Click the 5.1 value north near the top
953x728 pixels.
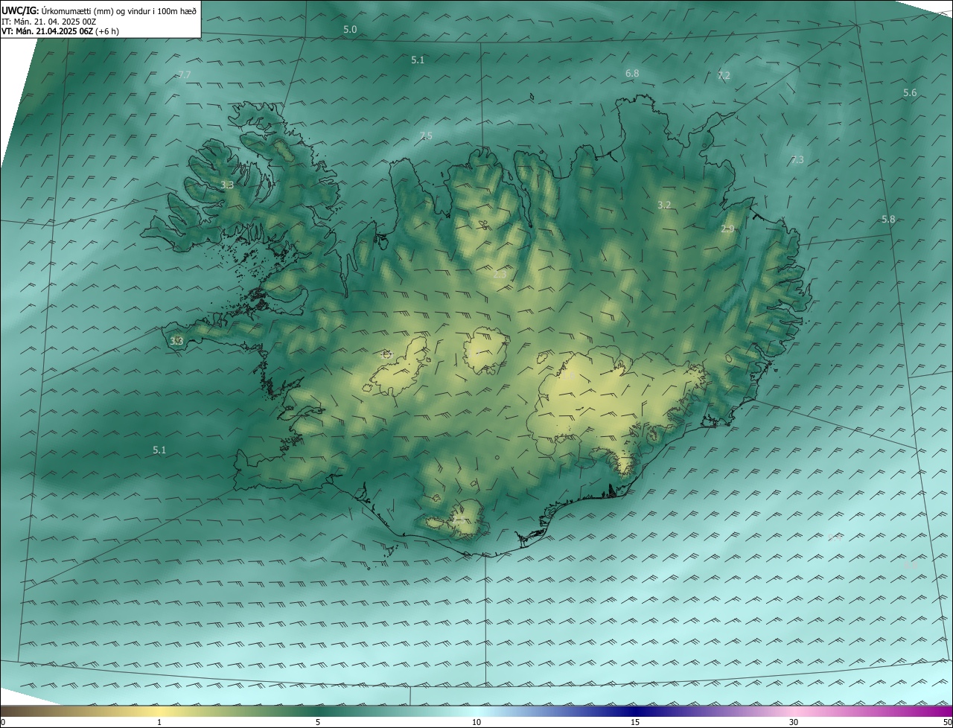tap(418, 60)
